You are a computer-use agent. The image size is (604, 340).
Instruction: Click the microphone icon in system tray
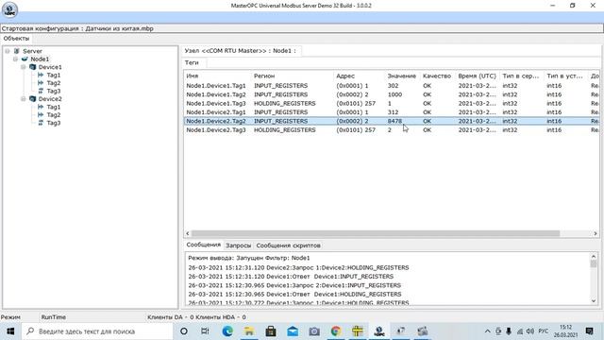(x=509, y=331)
